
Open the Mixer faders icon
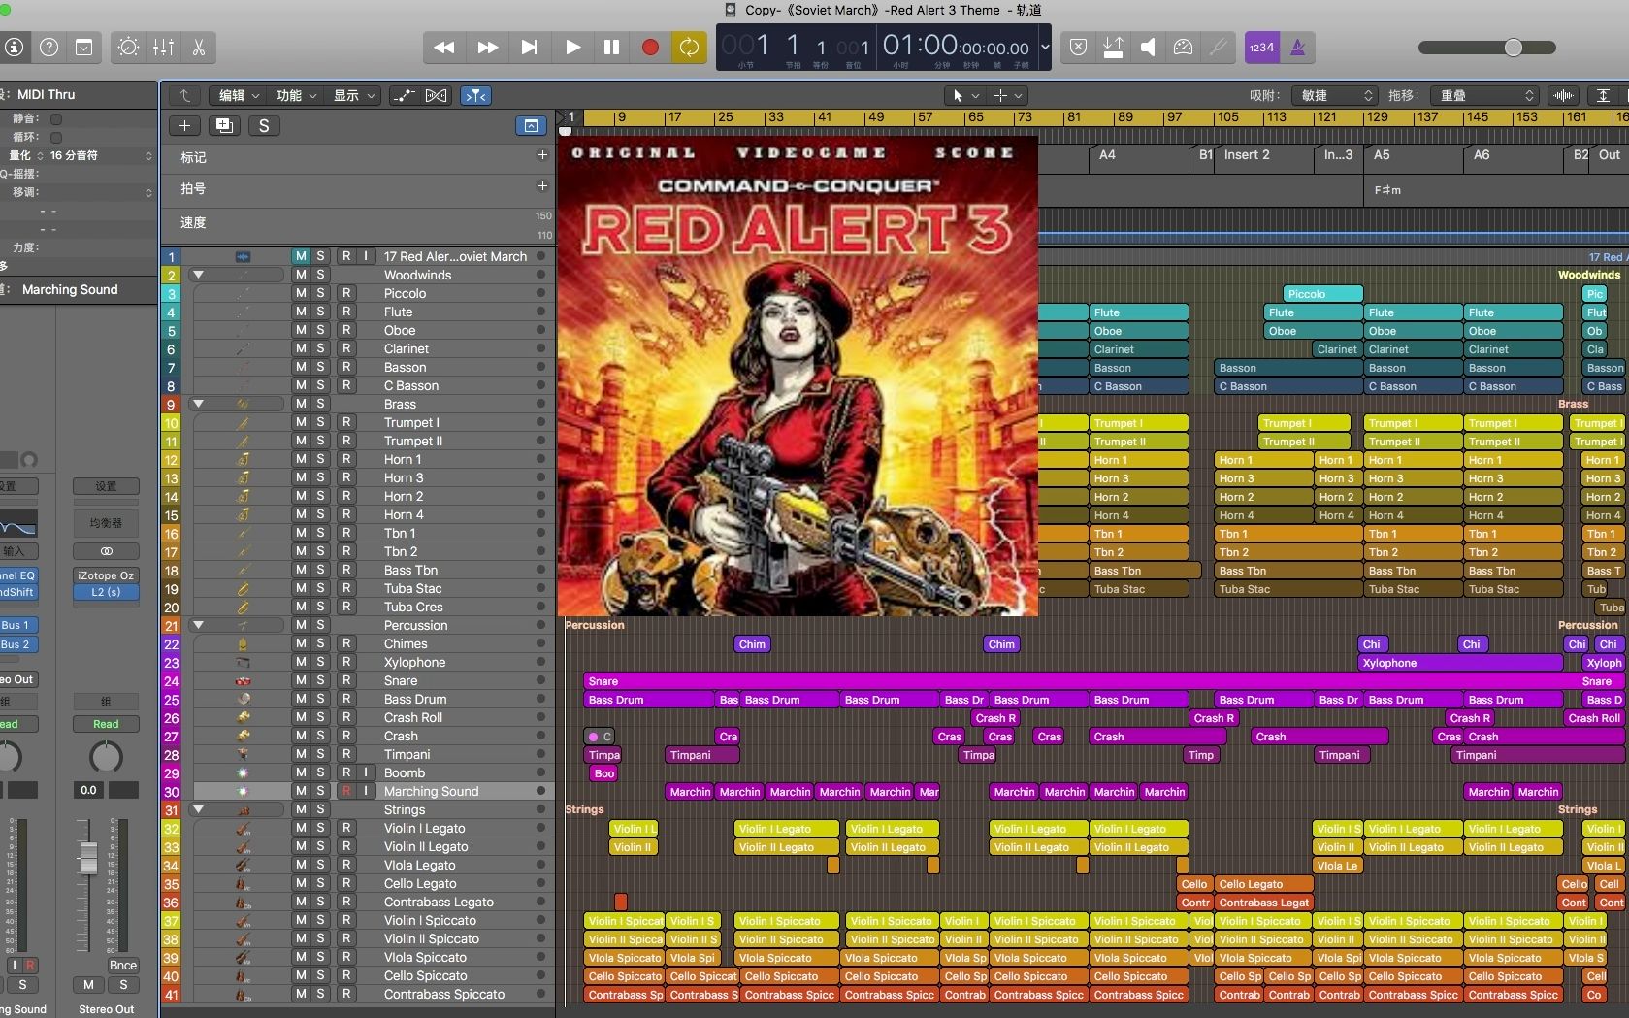coord(163,47)
